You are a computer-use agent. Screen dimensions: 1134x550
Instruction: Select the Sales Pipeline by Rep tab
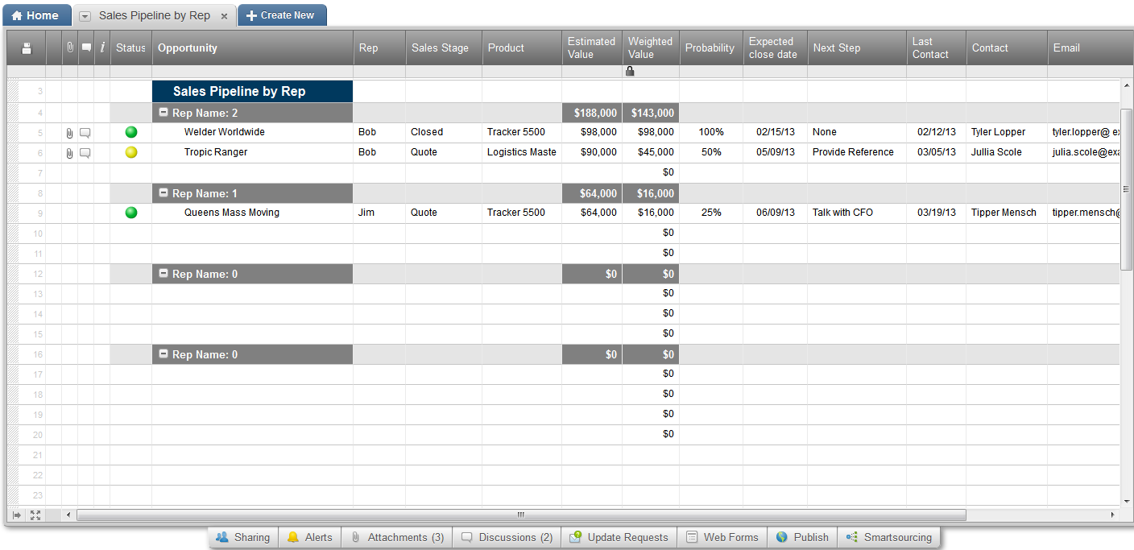coord(155,15)
